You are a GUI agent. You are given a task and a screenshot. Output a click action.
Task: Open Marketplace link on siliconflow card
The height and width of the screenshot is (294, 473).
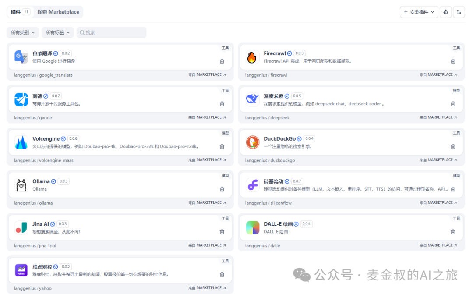[438, 202]
